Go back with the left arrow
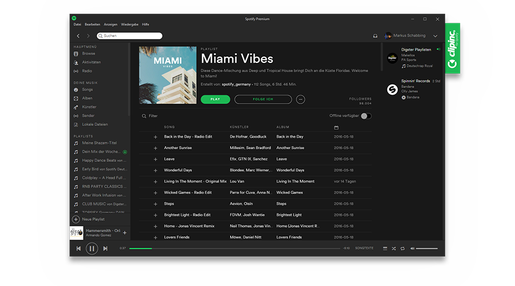 coord(78,36)
